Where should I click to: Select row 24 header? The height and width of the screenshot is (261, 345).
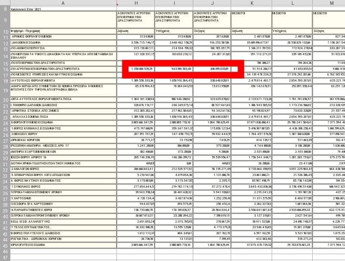tap(5, 123)
